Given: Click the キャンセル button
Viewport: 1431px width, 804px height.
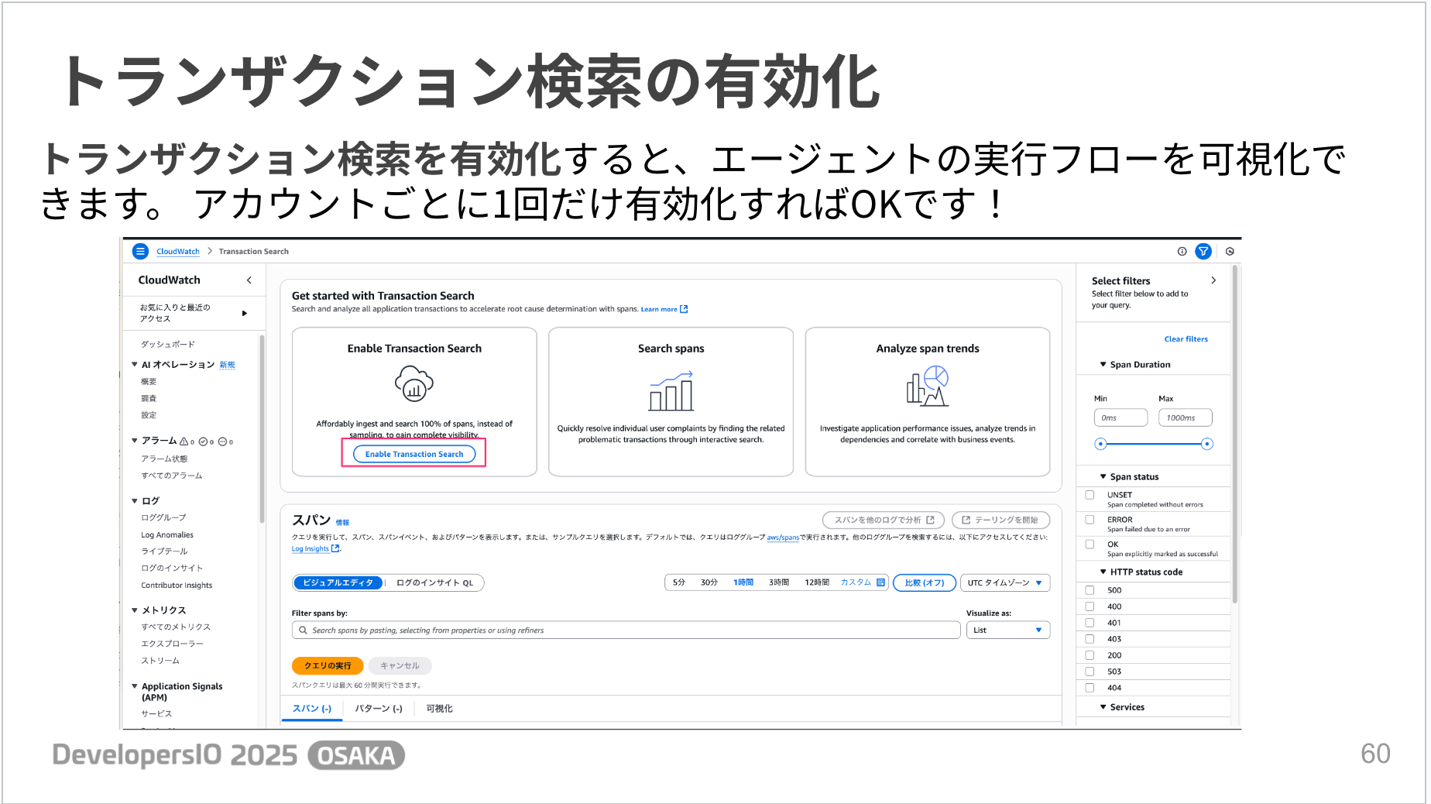Looking at the screenshot, I should (400, 665).
